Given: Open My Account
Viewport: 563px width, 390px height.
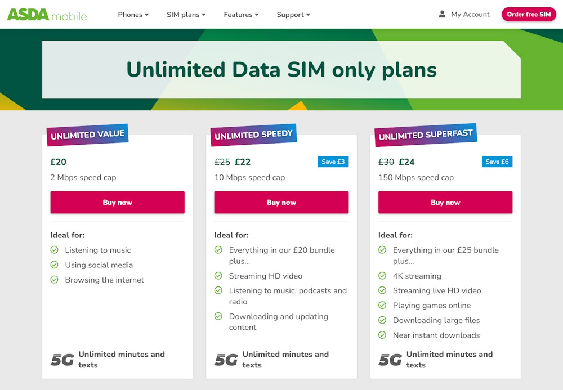Looking at the screenshot, I should point(470,14).
